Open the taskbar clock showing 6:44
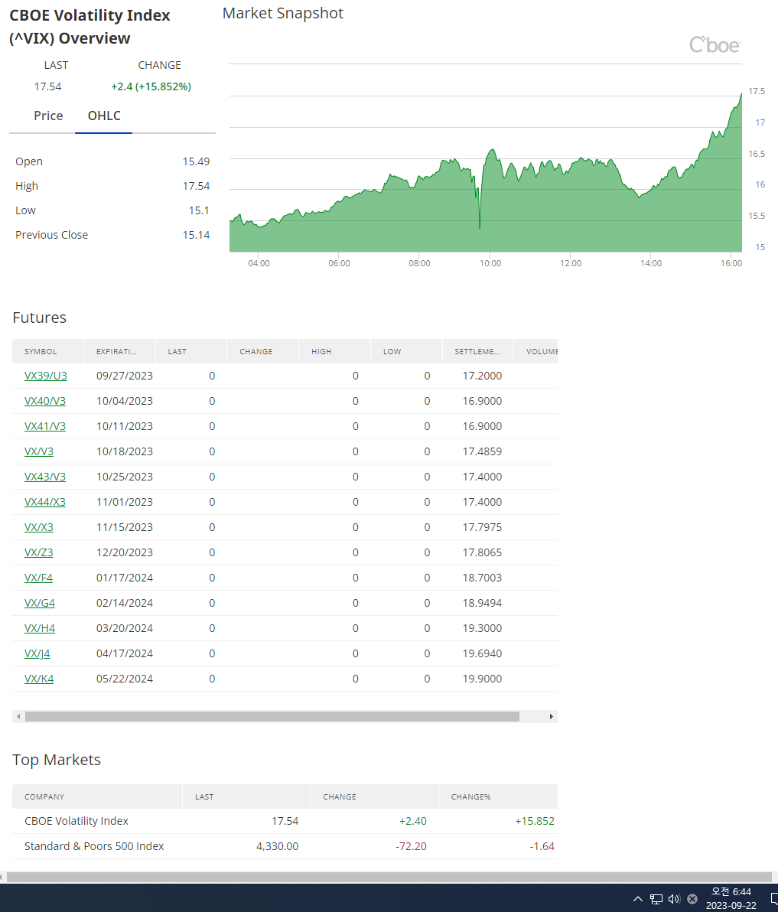The image size is (778, 912). 731,899
